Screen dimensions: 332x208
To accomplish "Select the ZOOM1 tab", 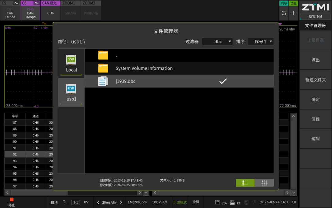I will tap(70, 3).
